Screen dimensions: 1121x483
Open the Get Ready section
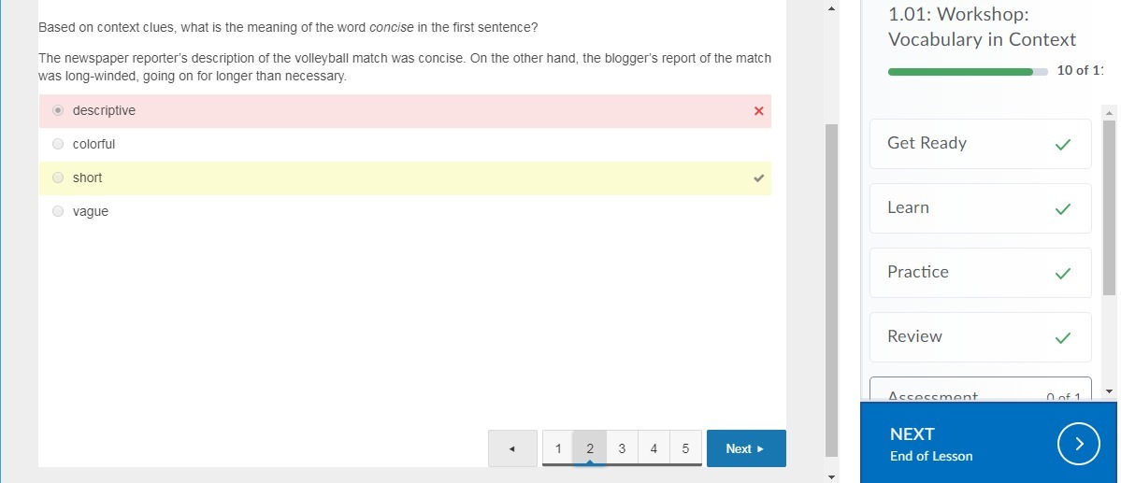tap(980, 144)
